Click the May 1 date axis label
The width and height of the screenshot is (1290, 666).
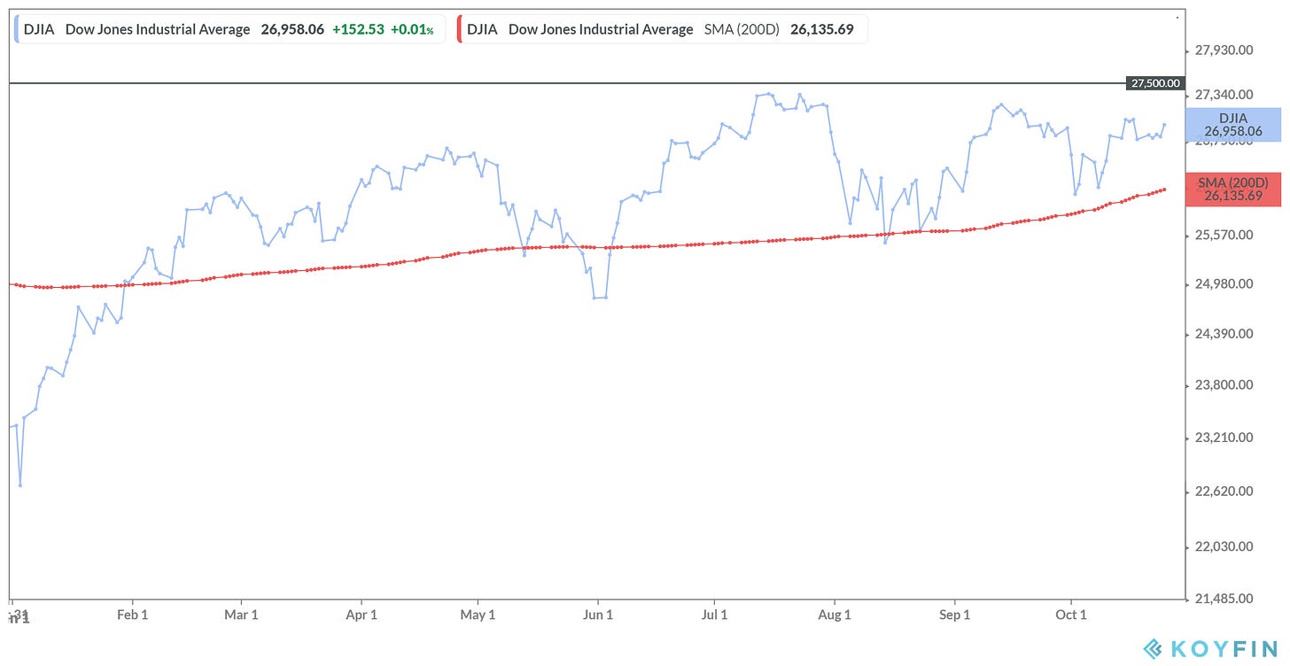point(478,615)
